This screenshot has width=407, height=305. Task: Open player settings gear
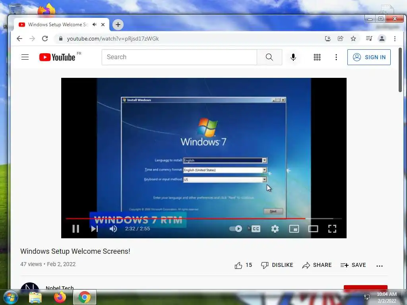point(275,229)
